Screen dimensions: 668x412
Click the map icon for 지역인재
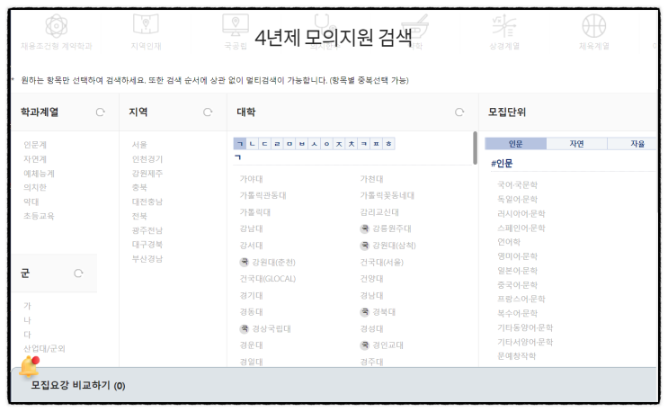146,24
